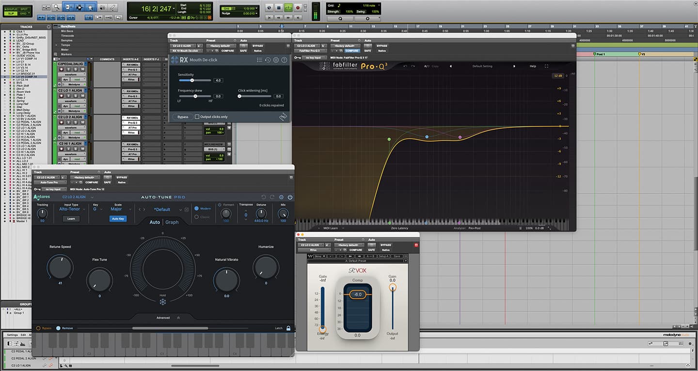Viewport: 698px width, 371px height.
Task: Open RX Mouth De-click preset list icon
Action: (259, 60)
